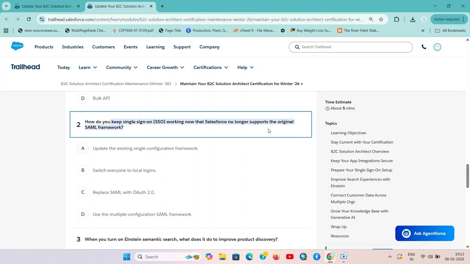Open YouTube app from the taskbar

(x=290, y=257)
